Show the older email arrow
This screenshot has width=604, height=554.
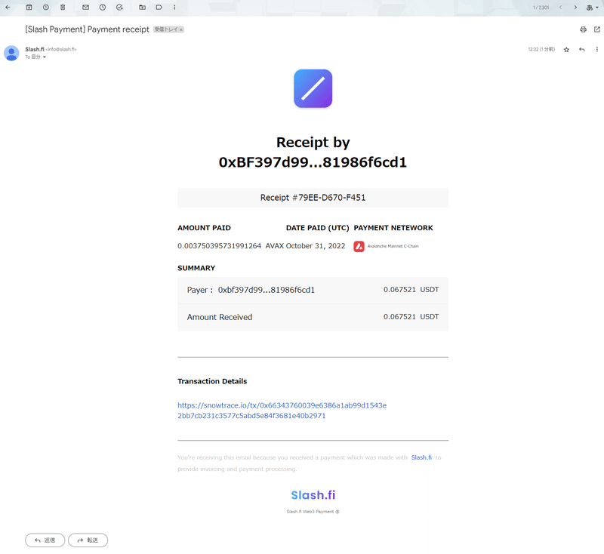point(575,8)
